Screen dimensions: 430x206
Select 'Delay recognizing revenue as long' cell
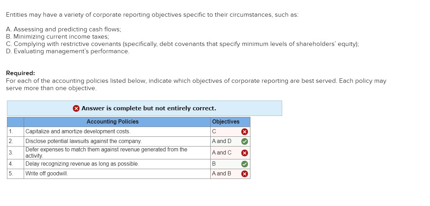pos(117,164)
